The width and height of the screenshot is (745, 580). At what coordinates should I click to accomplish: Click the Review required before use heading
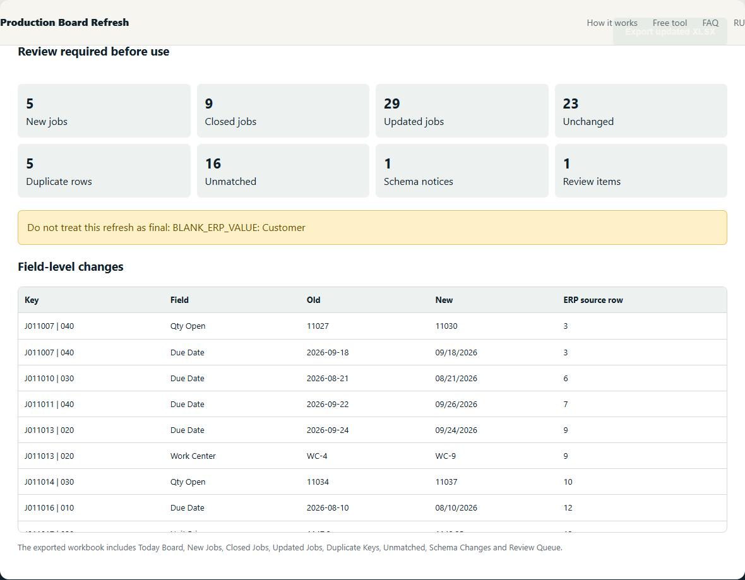coord(93,51)
